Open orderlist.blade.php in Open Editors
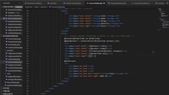The height and width of the screenshot is (95, 169). pyautogui.click(x=14, y=33)
